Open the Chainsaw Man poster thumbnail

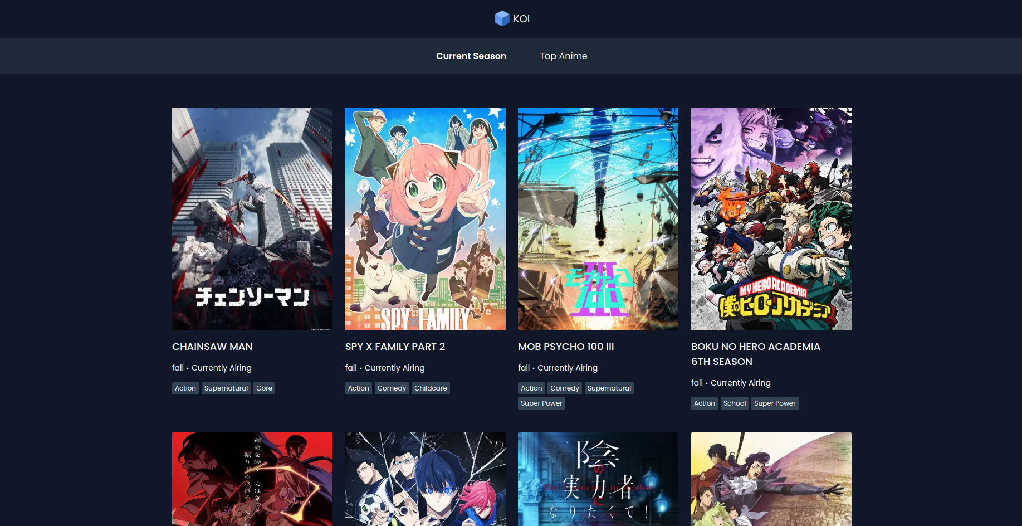tap(252, 219)
